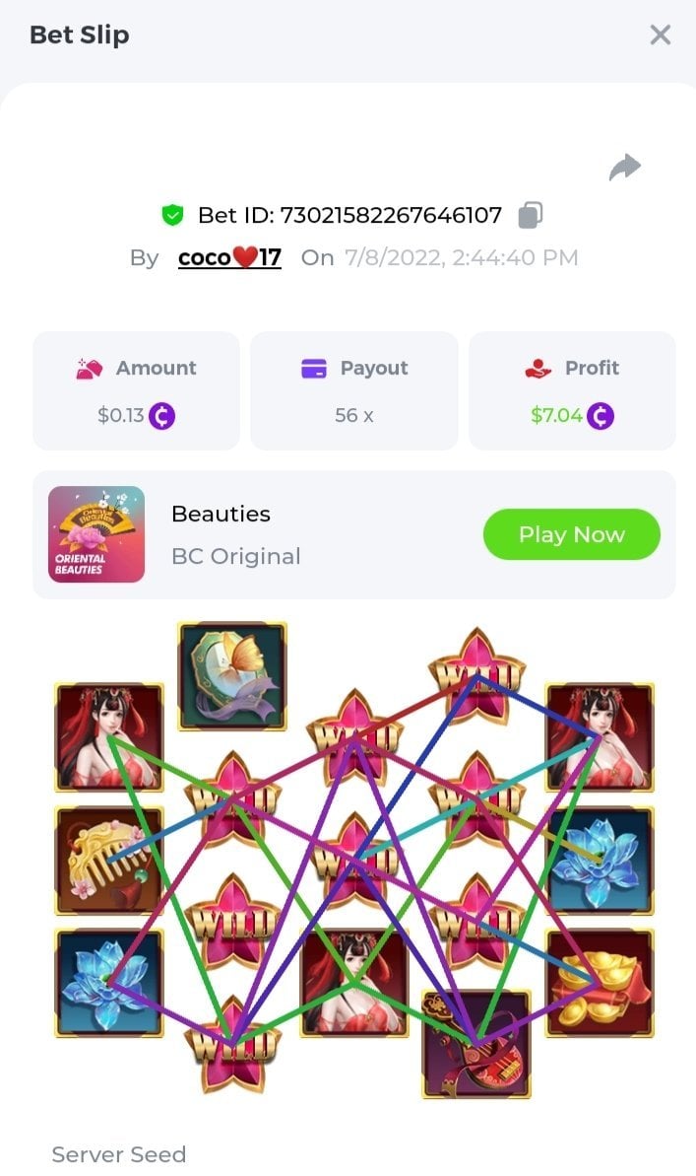The height and width of the screenshot is (1176, 696).
Task: Click the purple coin icon next to $0.13
Action: (x=161, y=416)
